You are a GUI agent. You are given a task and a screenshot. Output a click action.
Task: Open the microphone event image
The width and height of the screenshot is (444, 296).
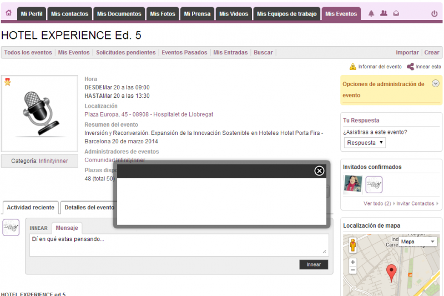[39, 113]
